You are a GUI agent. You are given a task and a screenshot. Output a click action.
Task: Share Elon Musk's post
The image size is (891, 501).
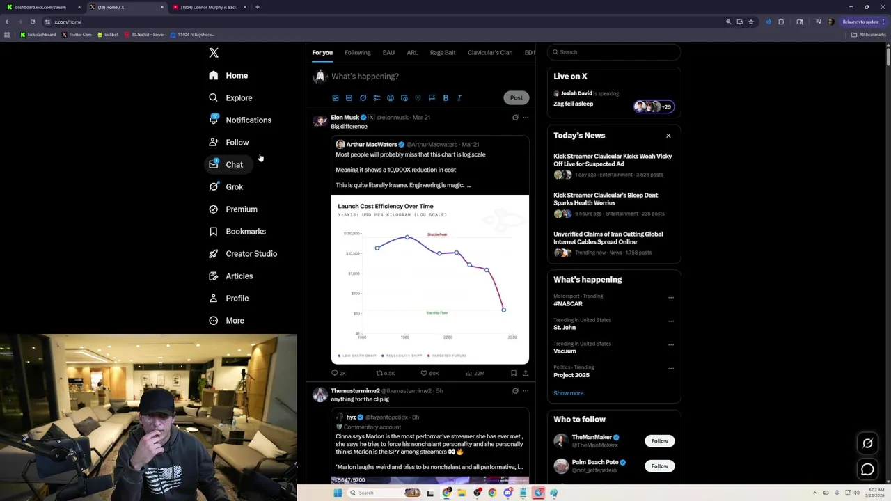(526, 373)
